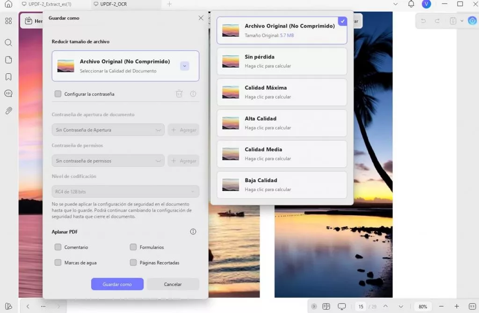
Task: Enable Configurar la contraseña checkbox
Action: 58,93
